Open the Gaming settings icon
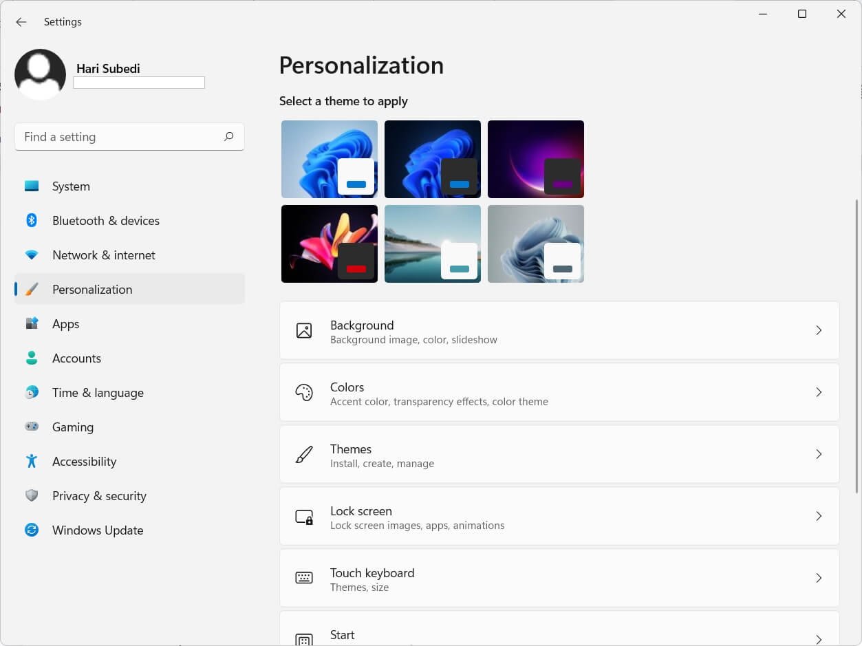Screen dimensions: 862x646 pos(32,427)
